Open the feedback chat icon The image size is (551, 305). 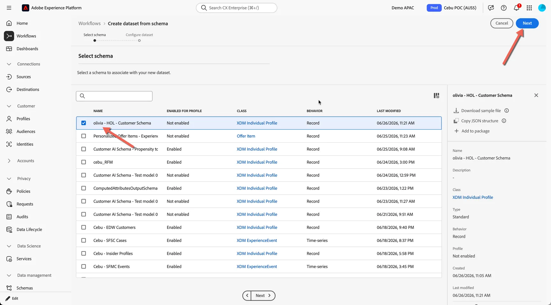(x=491, y=8)
